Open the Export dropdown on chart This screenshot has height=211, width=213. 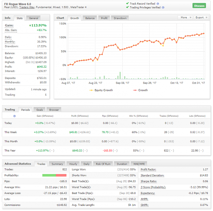coord(201,17)
